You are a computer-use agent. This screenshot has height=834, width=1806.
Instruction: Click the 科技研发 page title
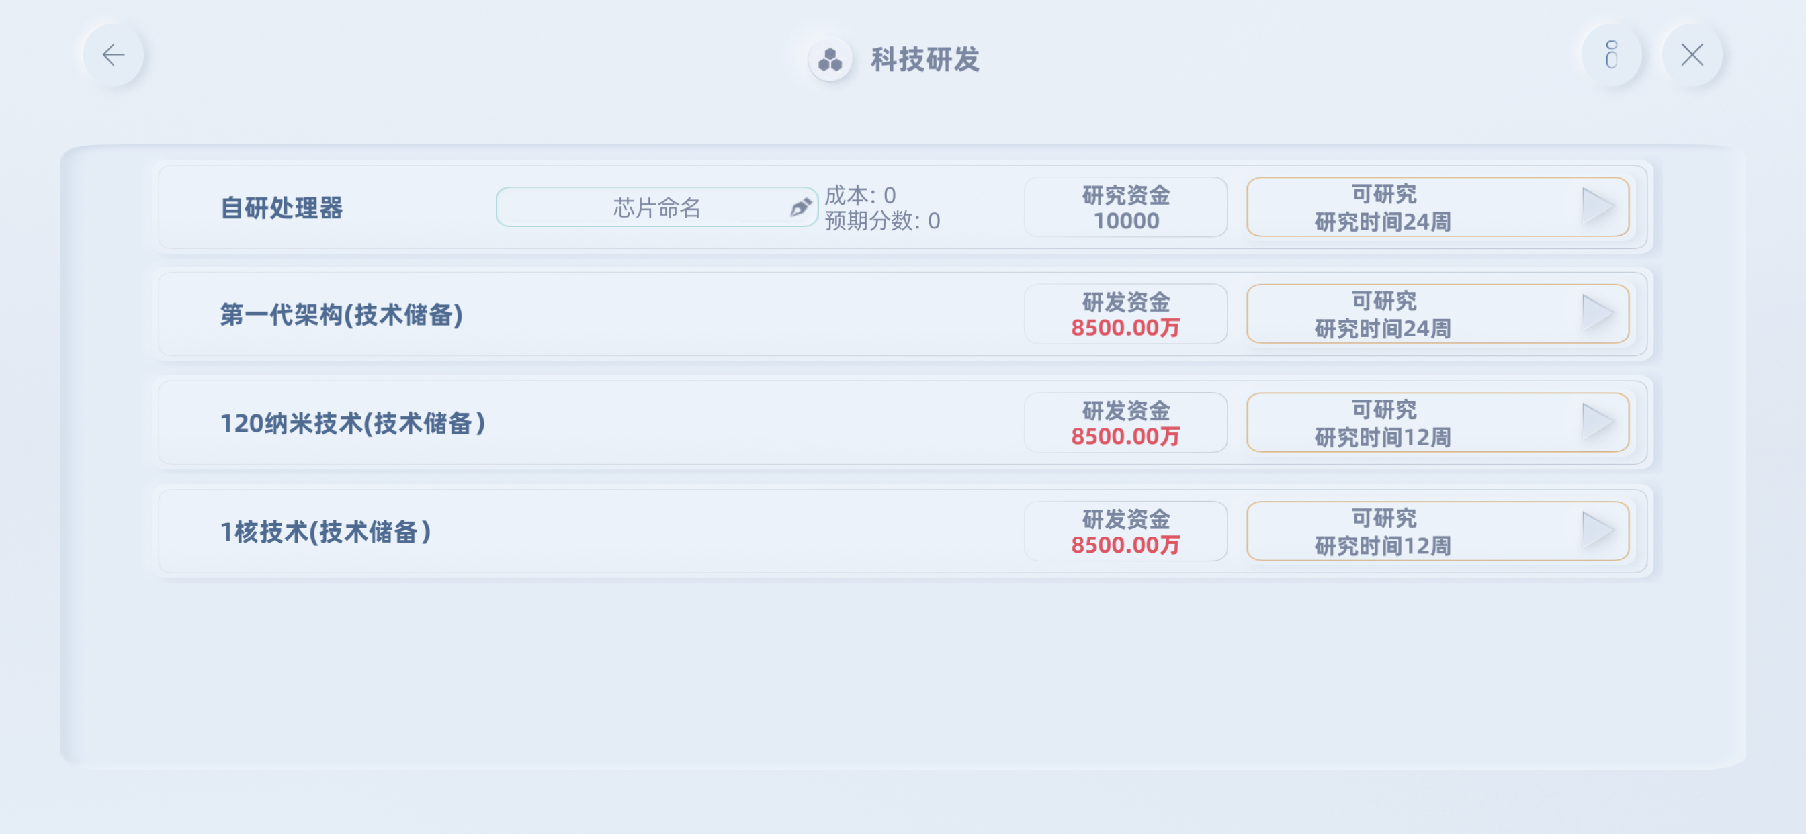coord(924,60)
